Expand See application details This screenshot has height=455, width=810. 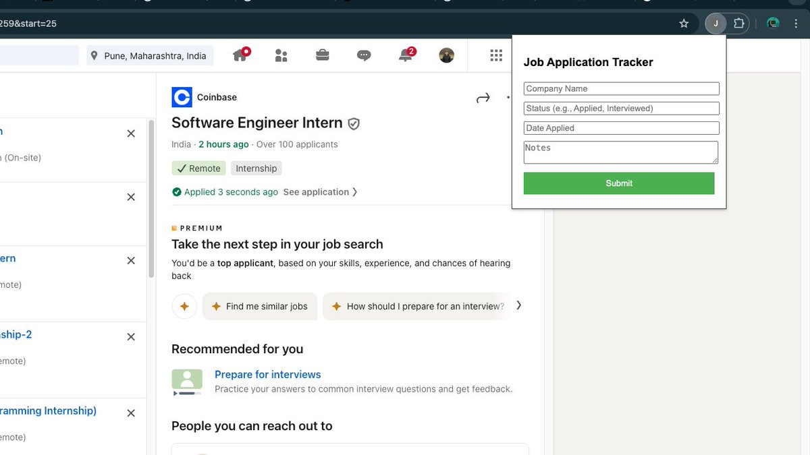[316, 191]
